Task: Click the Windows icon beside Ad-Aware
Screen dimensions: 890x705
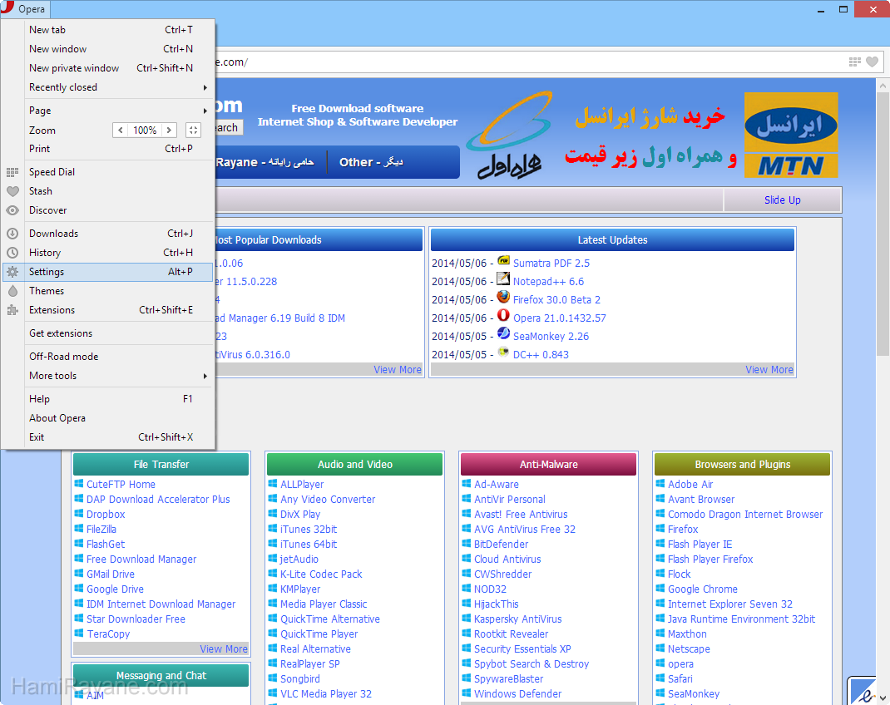Action: coord(467,484)
